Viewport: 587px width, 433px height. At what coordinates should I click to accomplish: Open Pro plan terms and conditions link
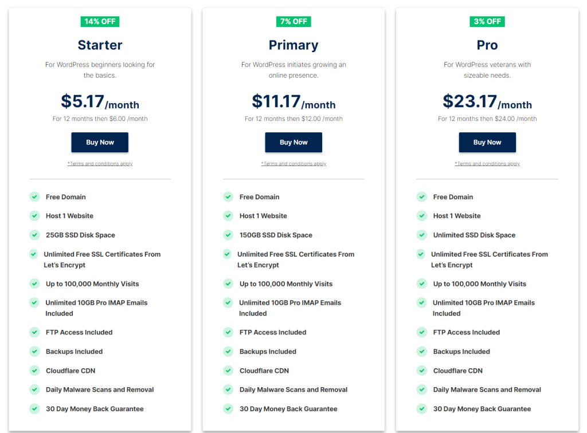(x=487, y=164)
